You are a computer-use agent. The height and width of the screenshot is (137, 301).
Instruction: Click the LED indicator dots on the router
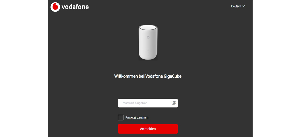pos(148,53)
